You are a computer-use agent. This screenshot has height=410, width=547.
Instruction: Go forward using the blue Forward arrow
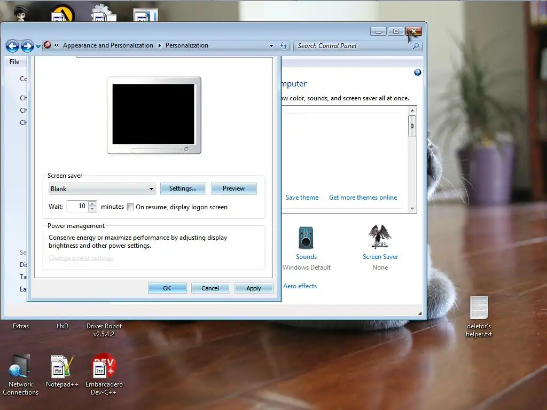click(x=27, y=46)
